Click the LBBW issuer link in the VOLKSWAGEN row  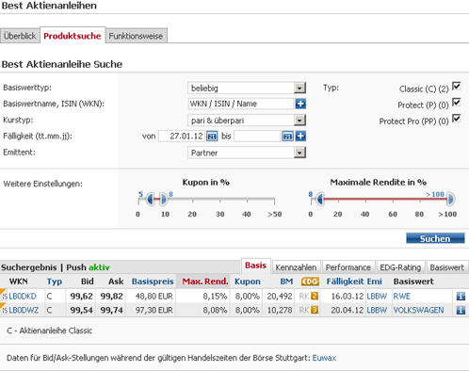click(377, 310)
